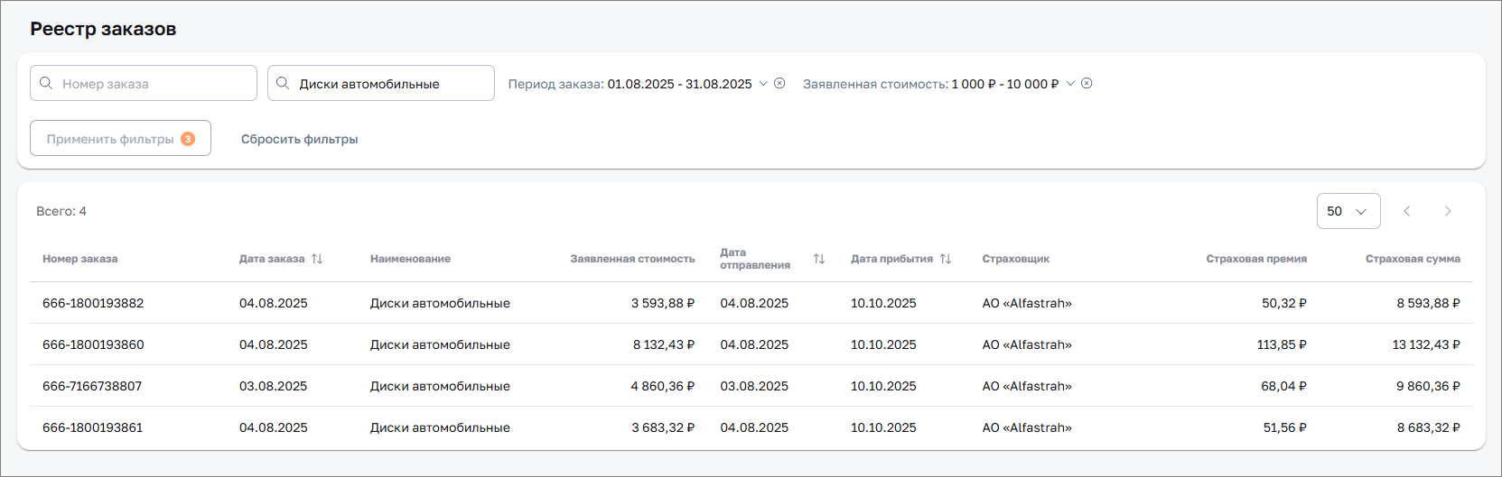This screenshot has width=1502, height=477.
Task: Focus the "Номер заказа" search input
Action: click(144, 83)
